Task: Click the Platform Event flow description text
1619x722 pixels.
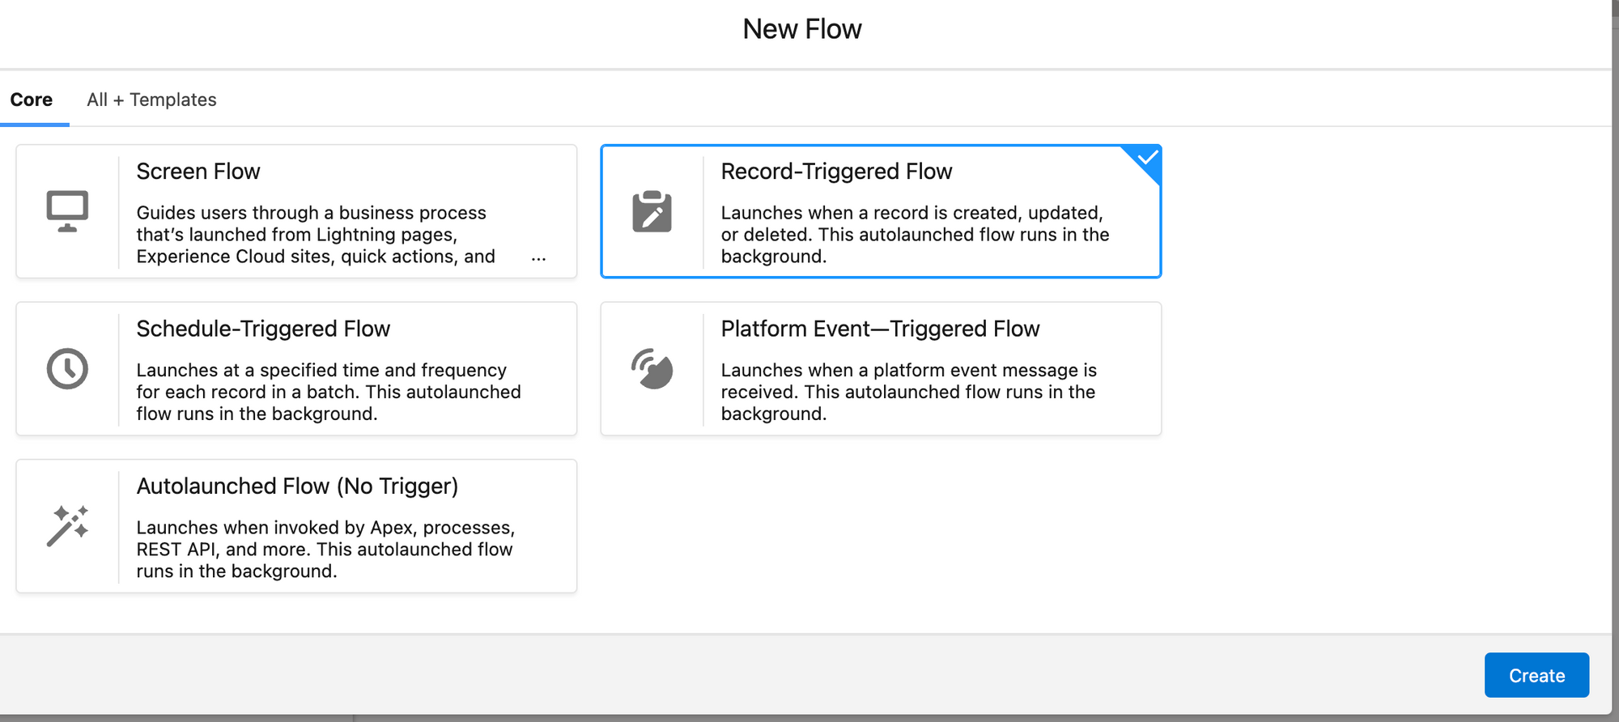Action: (908, 392)
